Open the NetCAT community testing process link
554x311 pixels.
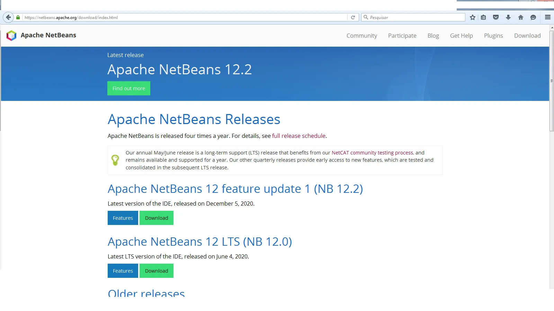pyautogui.click(x=373, y=153)
